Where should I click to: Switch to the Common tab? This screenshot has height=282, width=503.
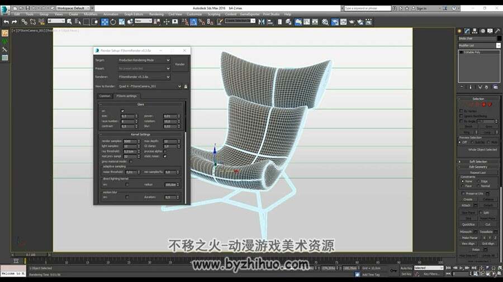105,96
